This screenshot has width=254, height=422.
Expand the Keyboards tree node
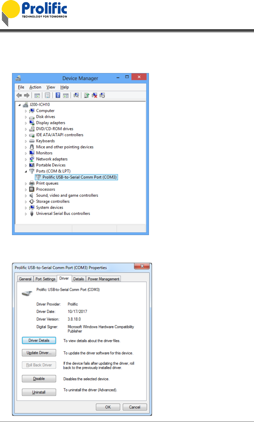(26, 141)
